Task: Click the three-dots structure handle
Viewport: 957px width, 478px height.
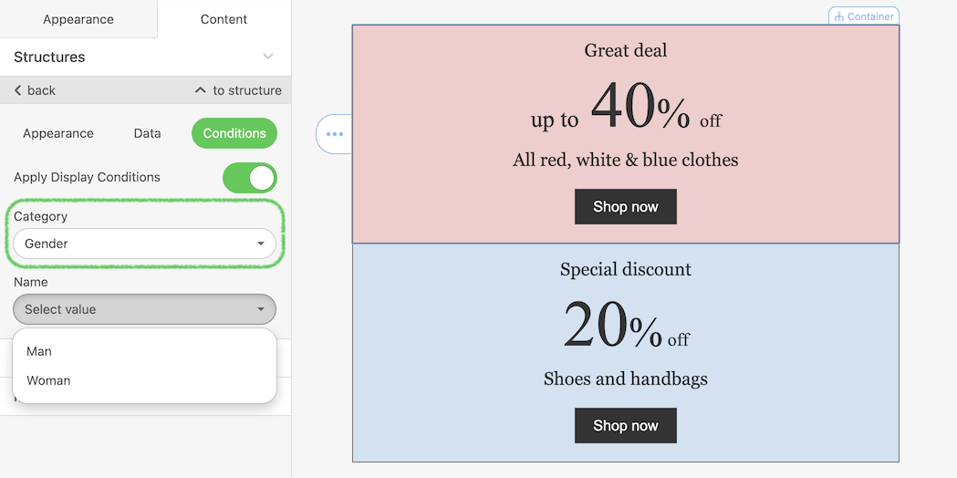Action: [334, 134]
